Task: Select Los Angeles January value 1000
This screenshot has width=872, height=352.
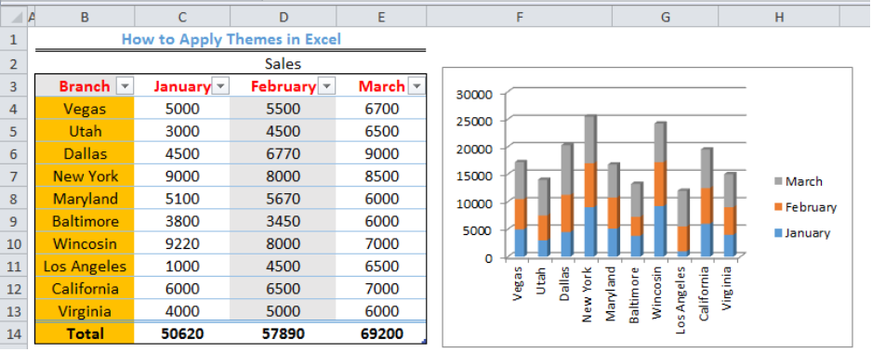Action: (182, 267)
